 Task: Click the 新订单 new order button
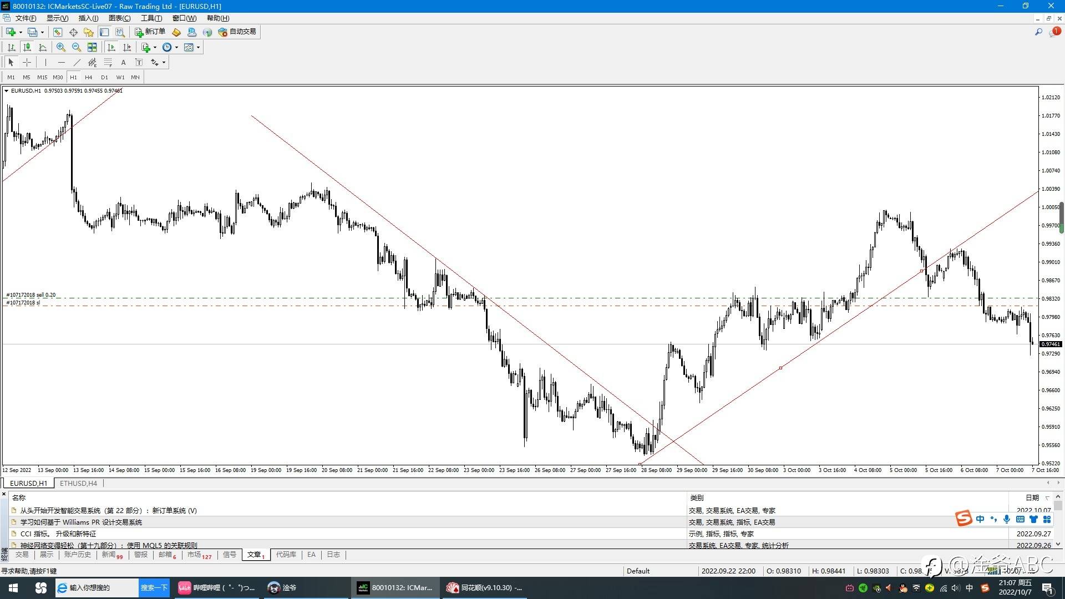150,32
